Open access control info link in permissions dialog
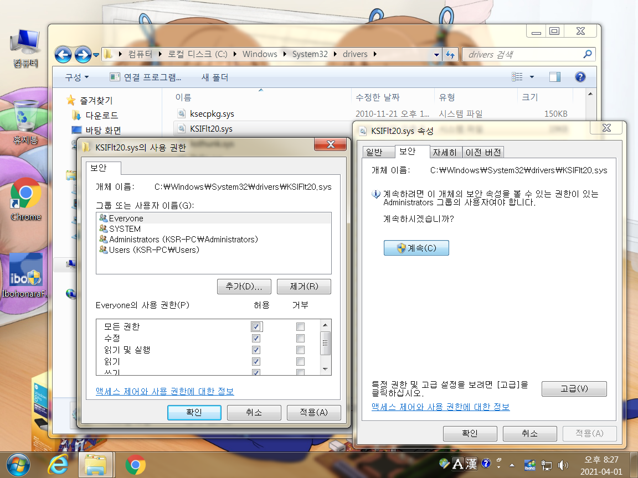This screenshot has width=638, height=478. tap(165, 391)
